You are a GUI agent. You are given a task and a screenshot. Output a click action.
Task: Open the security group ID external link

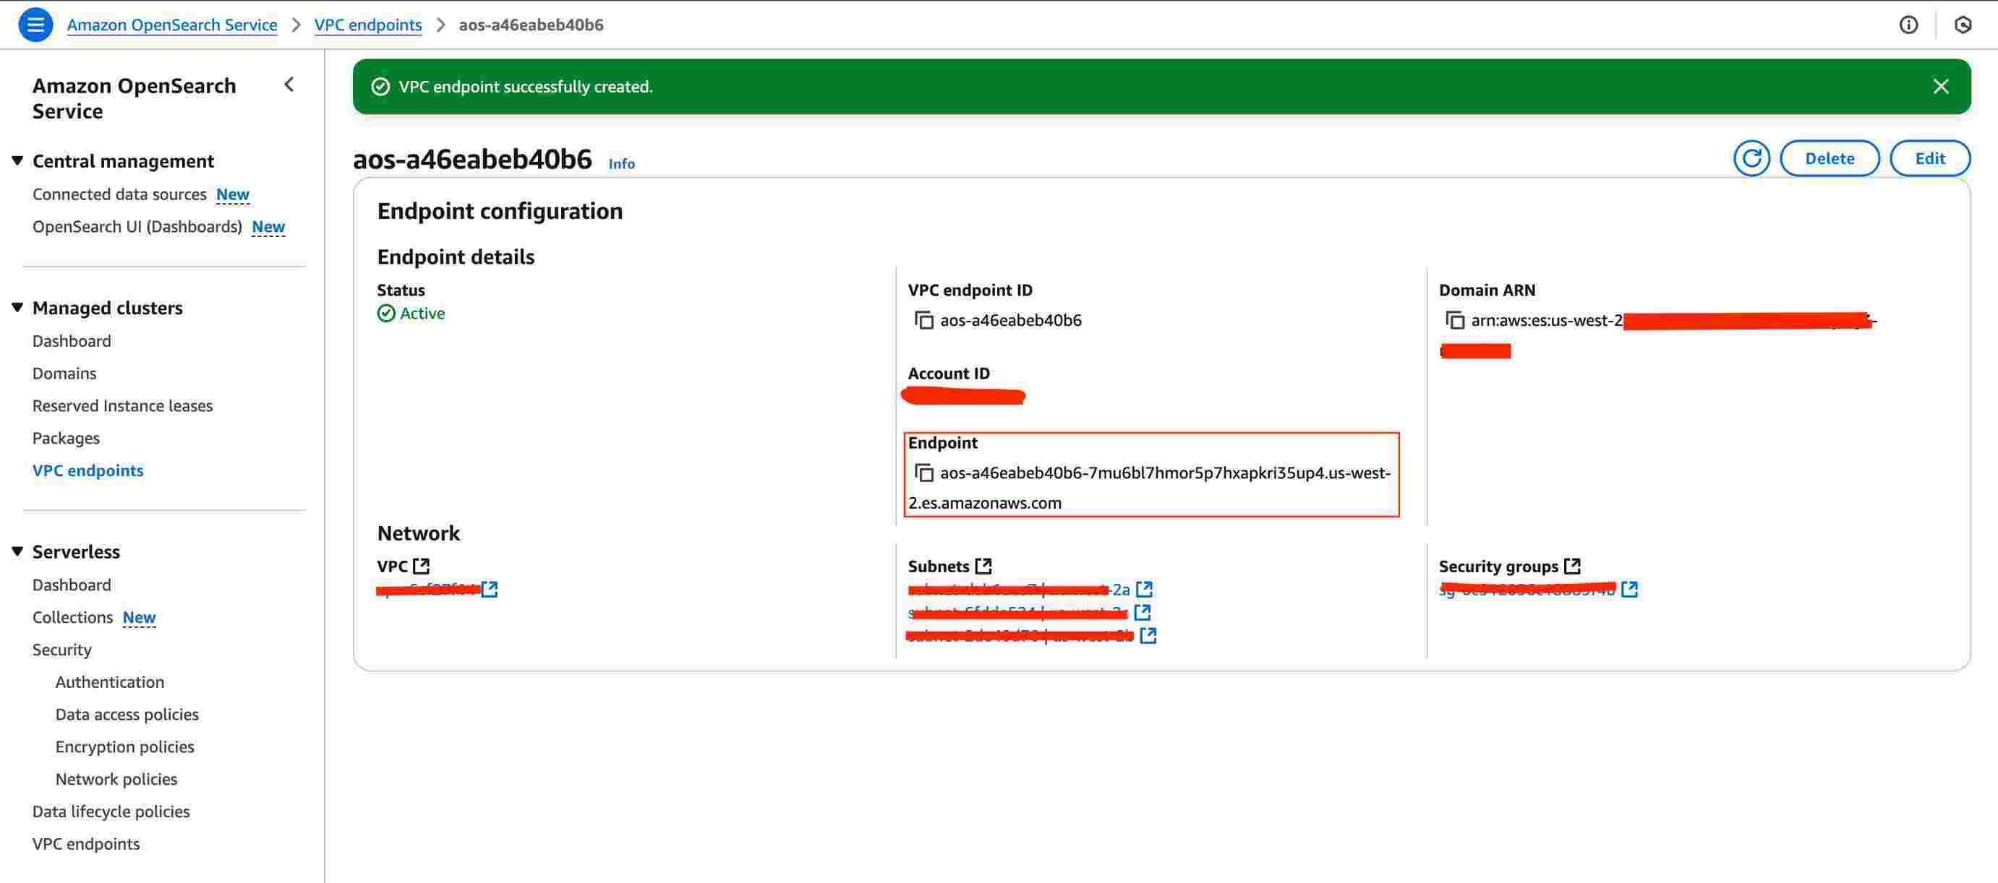(1630, 589)
